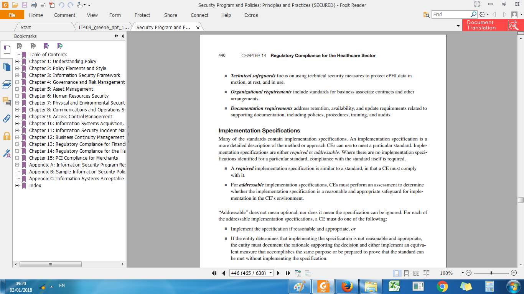Select single page view mode
Viewport: 524px width, 294px height.
397,273
